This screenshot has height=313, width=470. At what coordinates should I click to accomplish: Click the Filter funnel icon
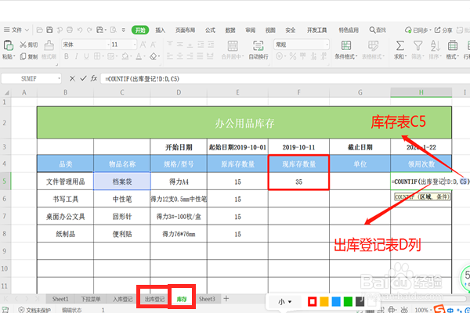(418, 45)
